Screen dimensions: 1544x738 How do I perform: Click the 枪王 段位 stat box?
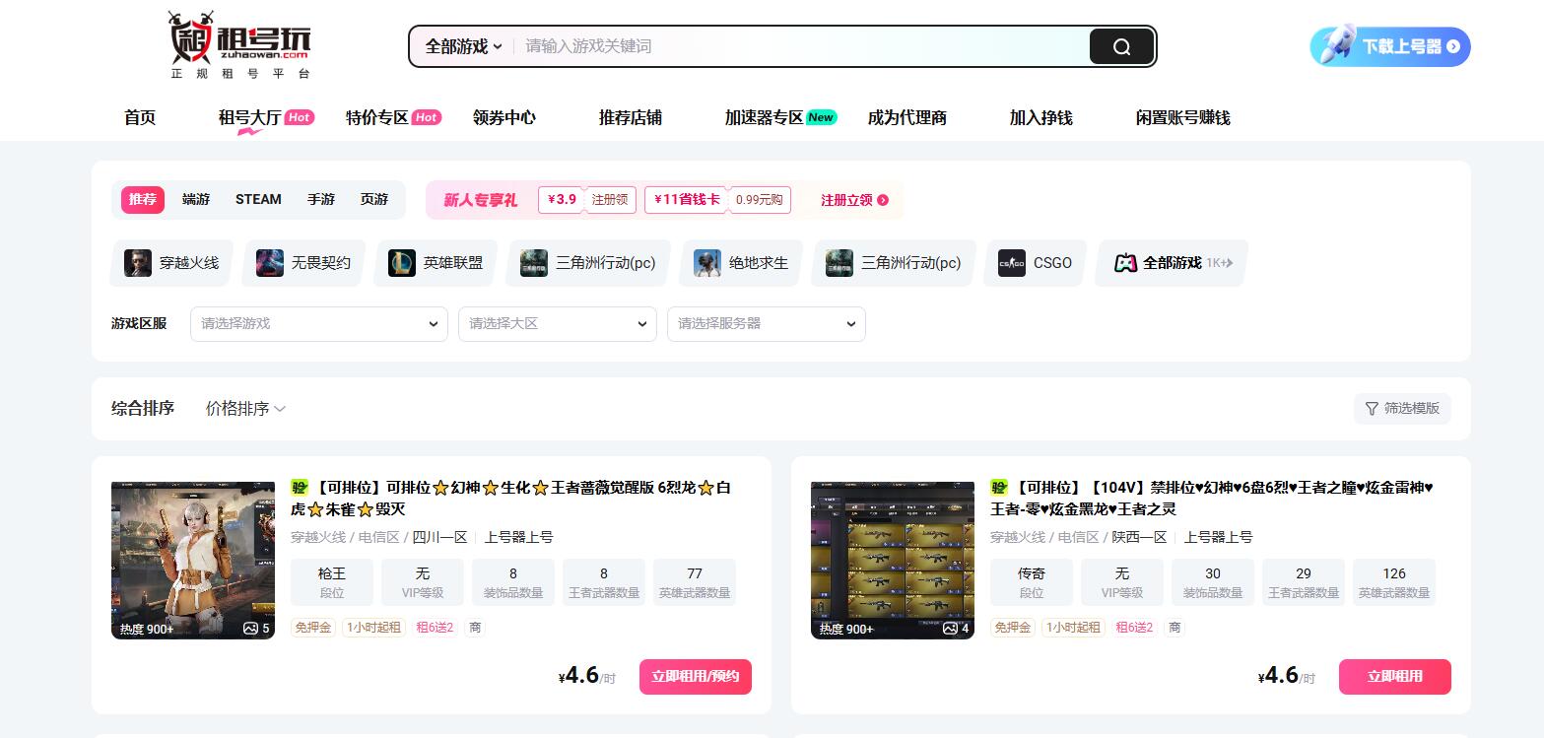pyautogui.click(x=332, y=581)
